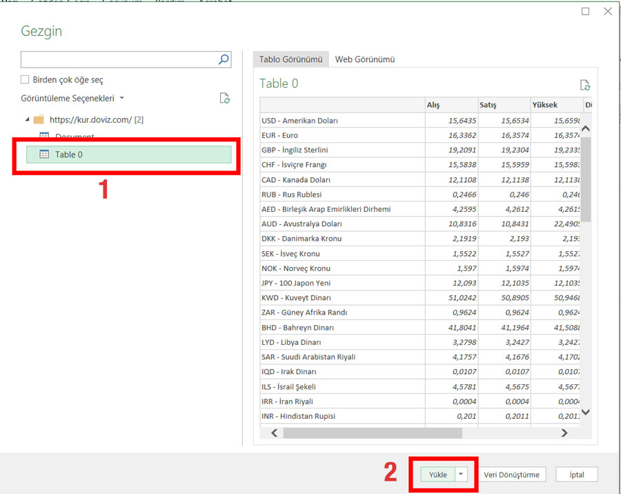Click the İptal button
621x494 pixels.
point(577,474)
